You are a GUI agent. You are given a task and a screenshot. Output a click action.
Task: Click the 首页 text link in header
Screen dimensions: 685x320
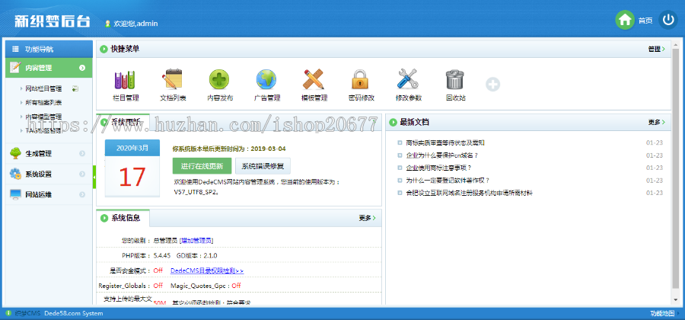pyautogui.click(x=645, y=21)
